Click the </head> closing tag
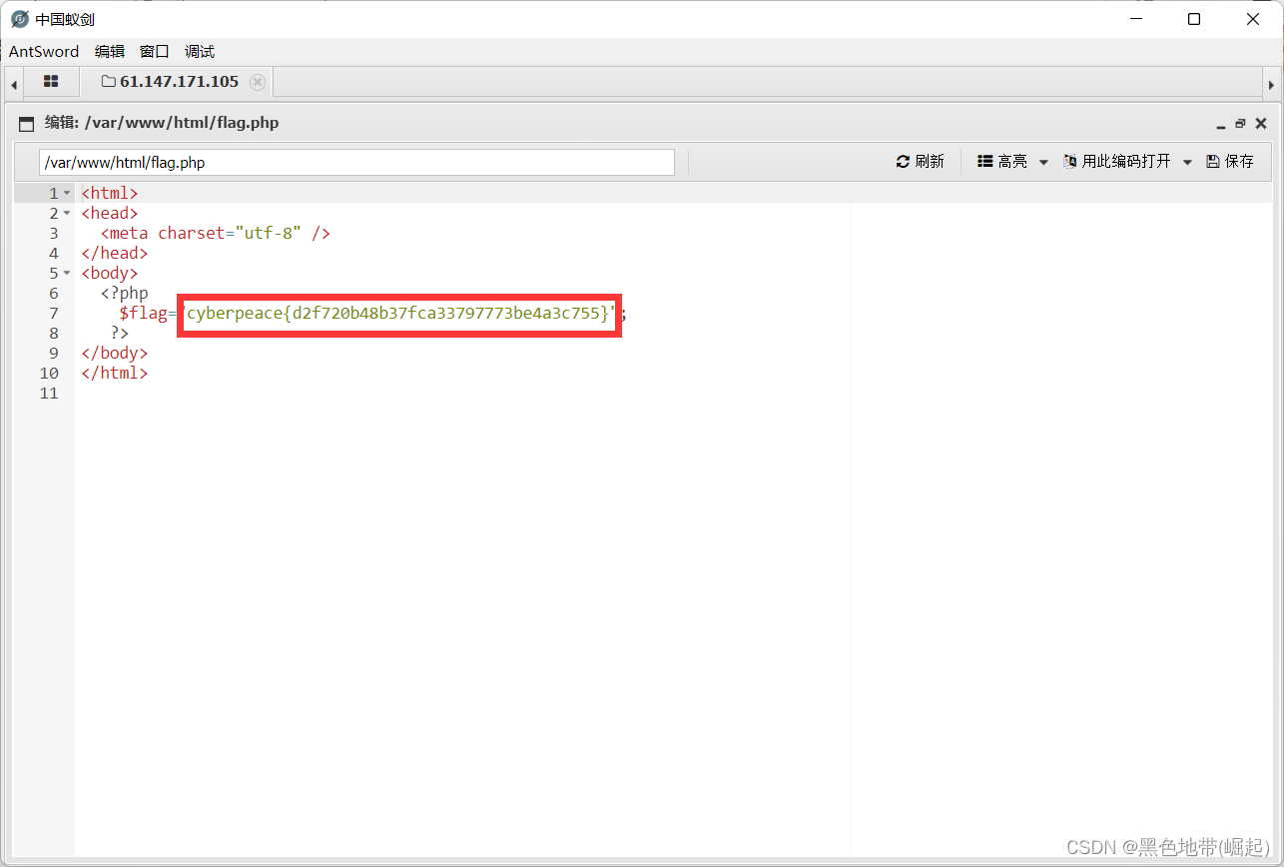Image resolution: width=1284 pixels, height=867 pixels. pyautogui.click(x=115, y=254)
